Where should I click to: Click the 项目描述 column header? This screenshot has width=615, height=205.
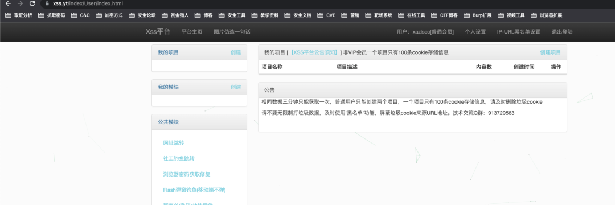[347, 67]
